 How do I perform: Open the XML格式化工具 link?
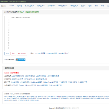[18, 79]
